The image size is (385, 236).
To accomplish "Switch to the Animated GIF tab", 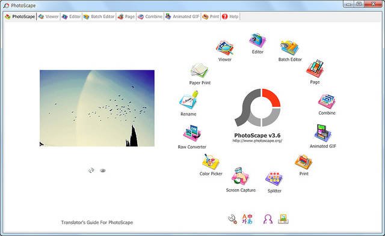I will [182, 17].
